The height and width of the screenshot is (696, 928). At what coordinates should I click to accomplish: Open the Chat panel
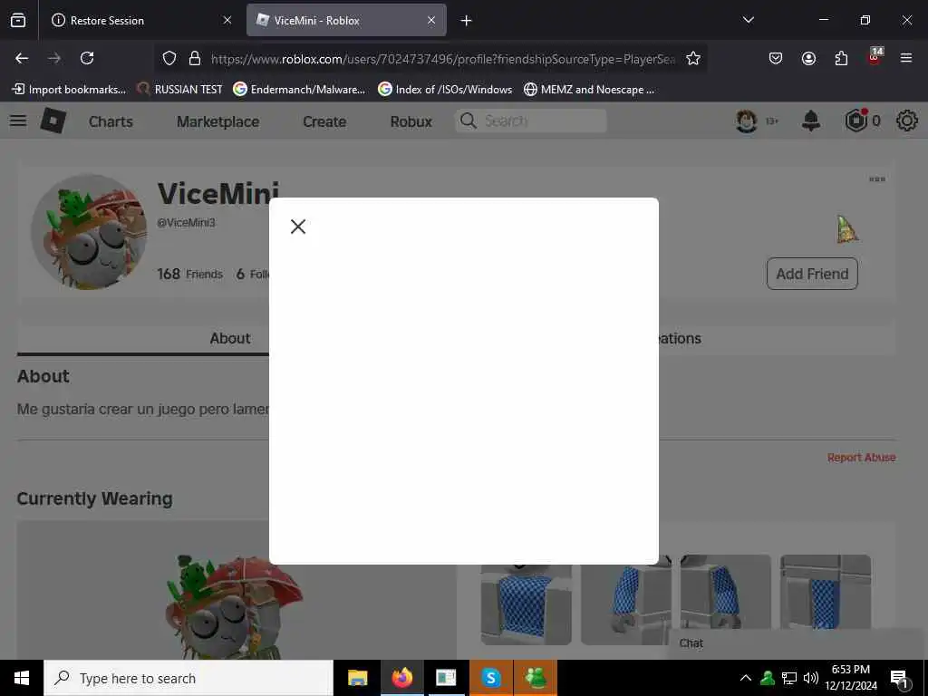point(691,643)
